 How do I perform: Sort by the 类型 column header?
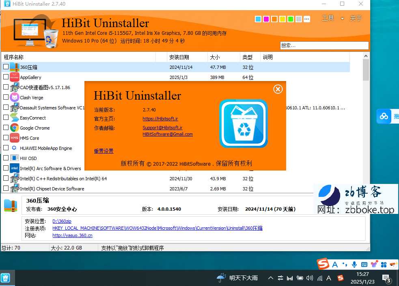[250, 57]
